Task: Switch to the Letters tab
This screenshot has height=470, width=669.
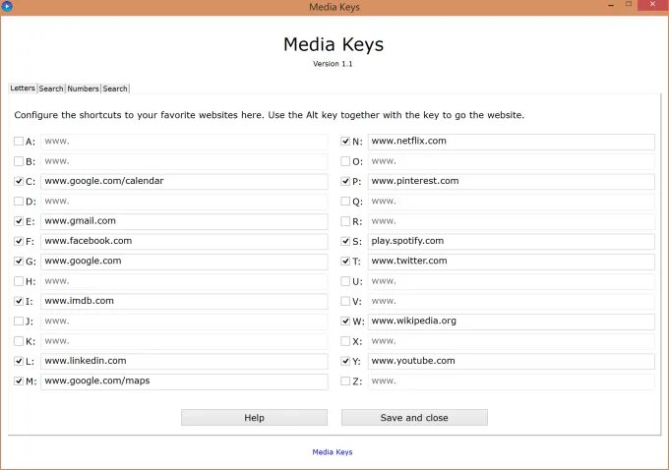Action: [23, 88]
